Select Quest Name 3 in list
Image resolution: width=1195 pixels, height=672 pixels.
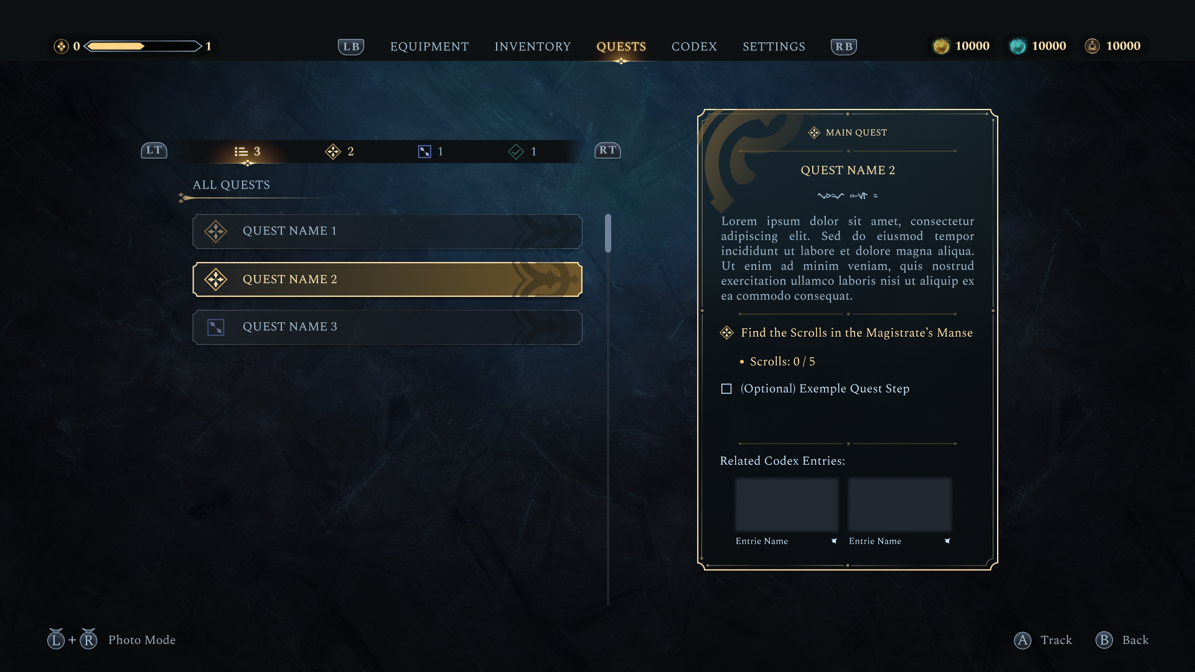point(387,327)
